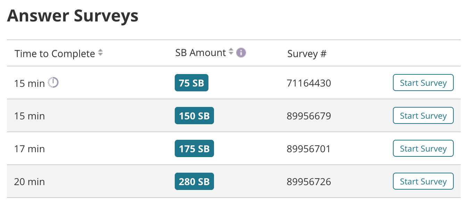This screenshot has width=469, height=200.
Task: Start the 17 minute survey
Action: click(423, 148)
